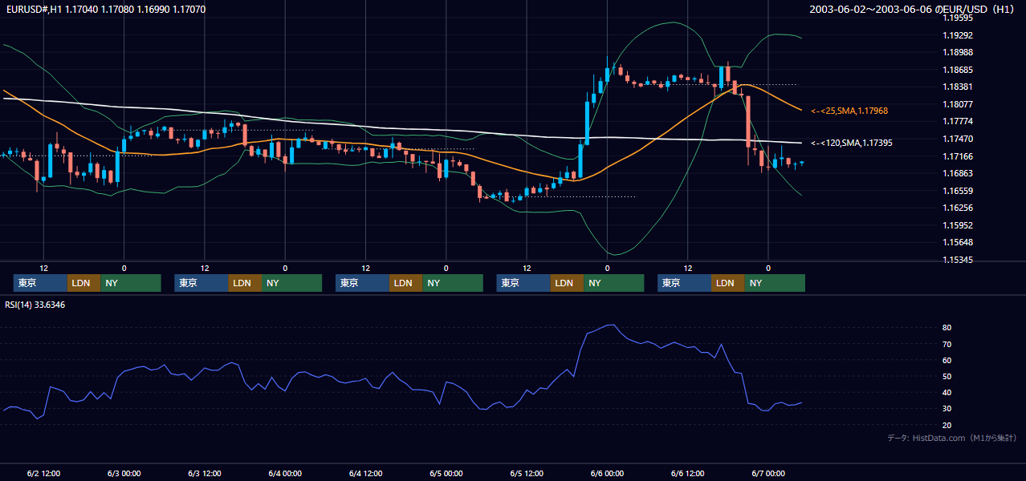
Task: Select the LDN session block for 6/2
Action: point(83,283)
